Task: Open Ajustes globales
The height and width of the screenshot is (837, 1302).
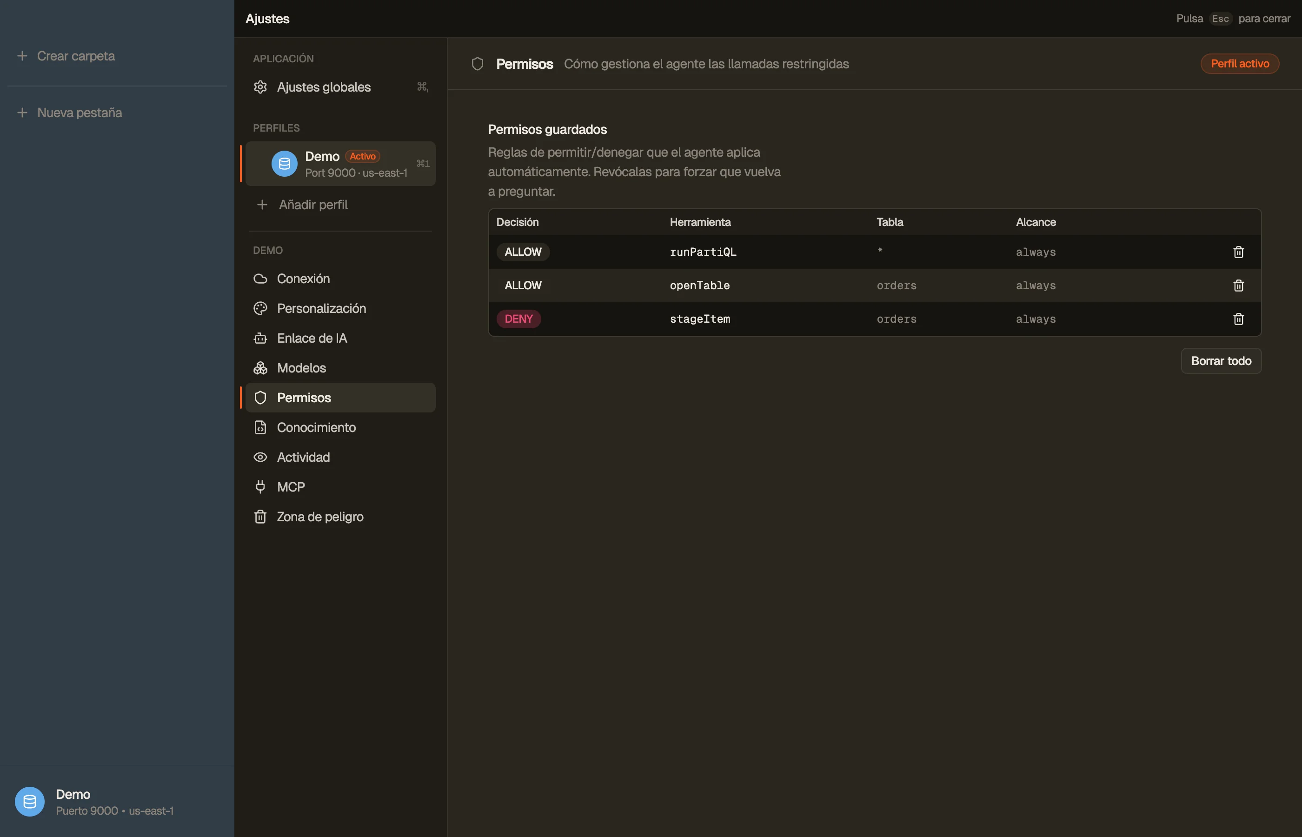Action: (x=341, y=87)
